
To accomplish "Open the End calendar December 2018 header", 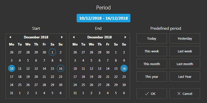I will point(99,37).
